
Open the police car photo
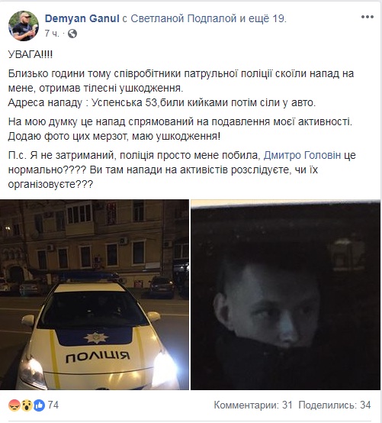[x=95, y=295]
